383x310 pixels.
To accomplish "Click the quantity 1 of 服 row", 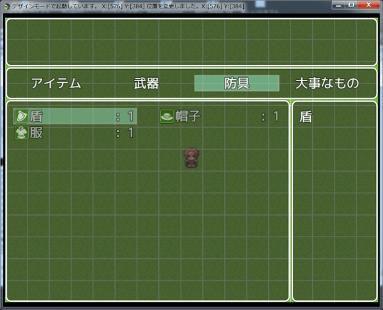I will point(131,133).
